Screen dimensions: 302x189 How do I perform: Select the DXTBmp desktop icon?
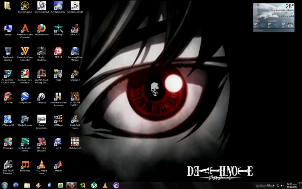(x=58, y=30)
